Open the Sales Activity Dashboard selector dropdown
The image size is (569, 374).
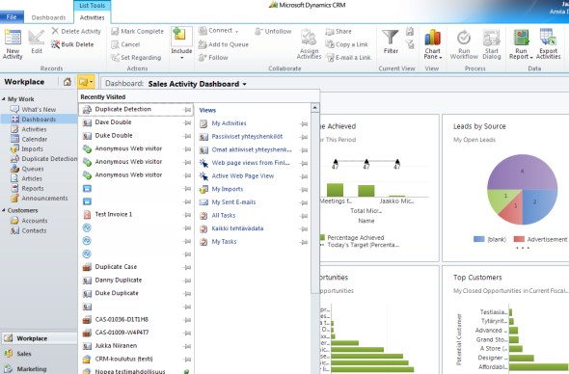(245, 84)
